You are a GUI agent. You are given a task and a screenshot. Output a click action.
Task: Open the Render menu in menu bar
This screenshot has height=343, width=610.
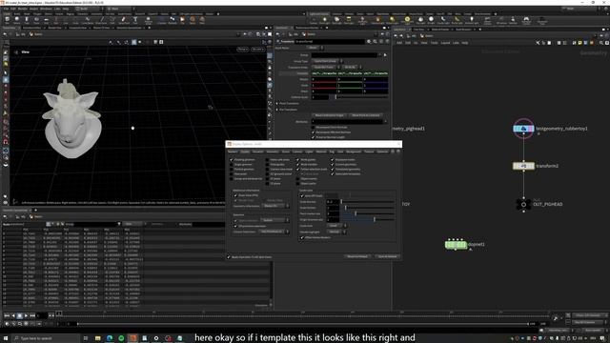click(x=23, y=9)
